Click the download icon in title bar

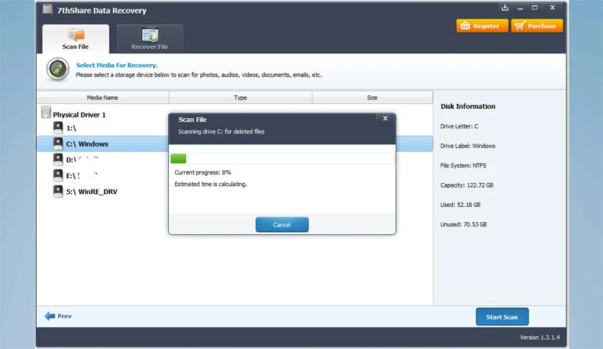tap(505, 7)
